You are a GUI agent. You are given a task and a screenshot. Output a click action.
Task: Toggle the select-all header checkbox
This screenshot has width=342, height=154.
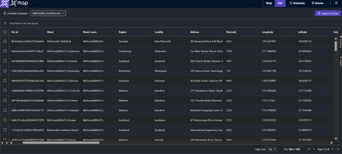(5, 32)
